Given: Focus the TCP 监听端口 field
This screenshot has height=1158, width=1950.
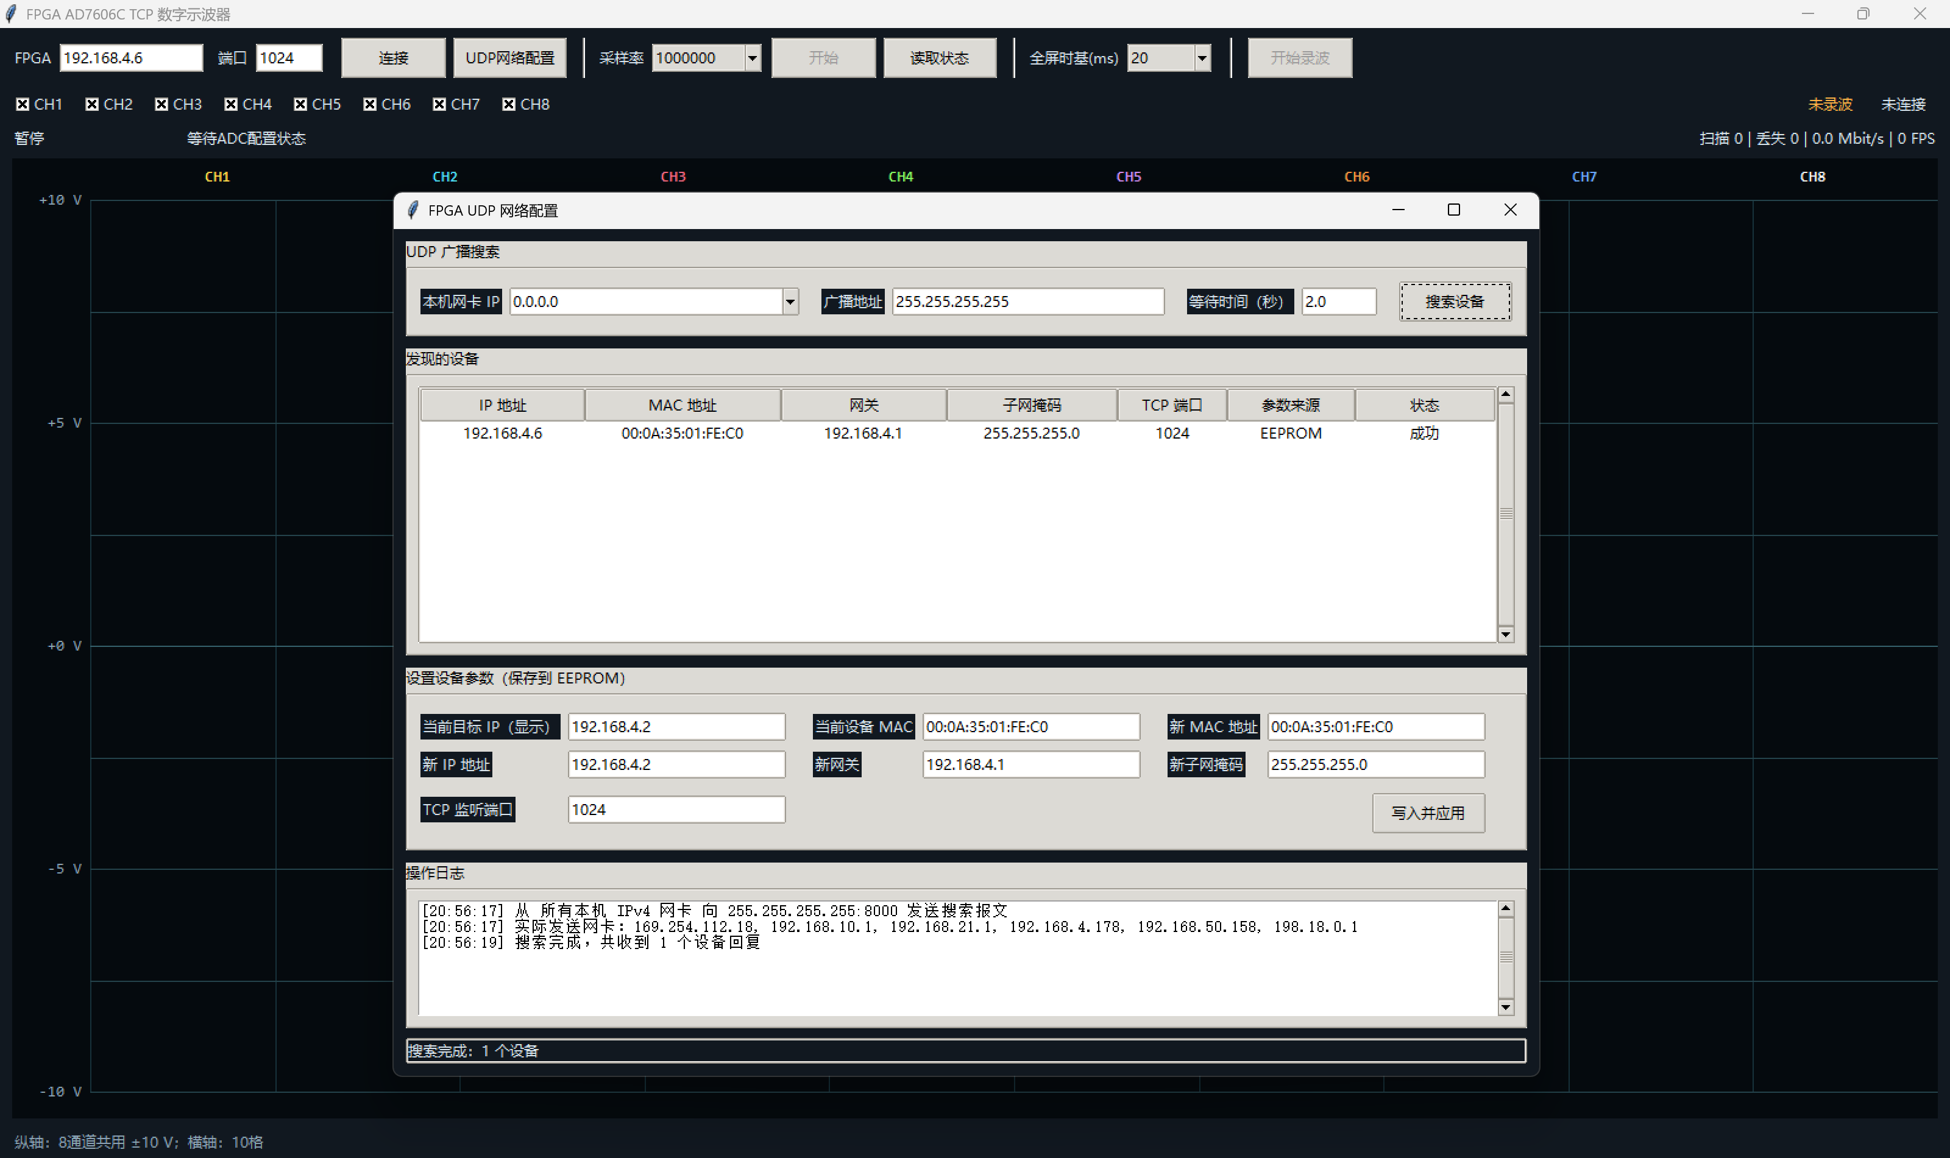Looking at the screenshot, I should pyautogui.click(x=677, y=809).
